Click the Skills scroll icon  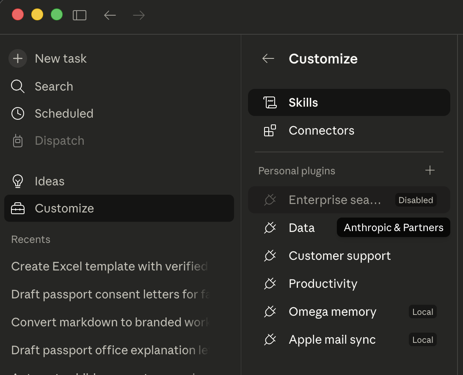coord(270,102)
